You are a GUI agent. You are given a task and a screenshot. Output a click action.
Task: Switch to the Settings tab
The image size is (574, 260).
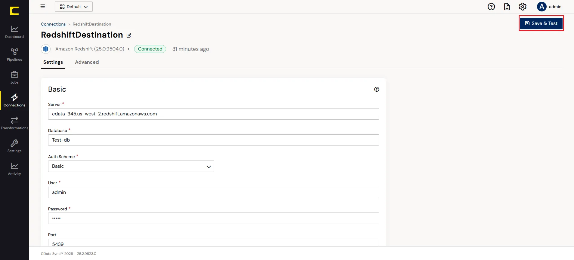(53, 62)
